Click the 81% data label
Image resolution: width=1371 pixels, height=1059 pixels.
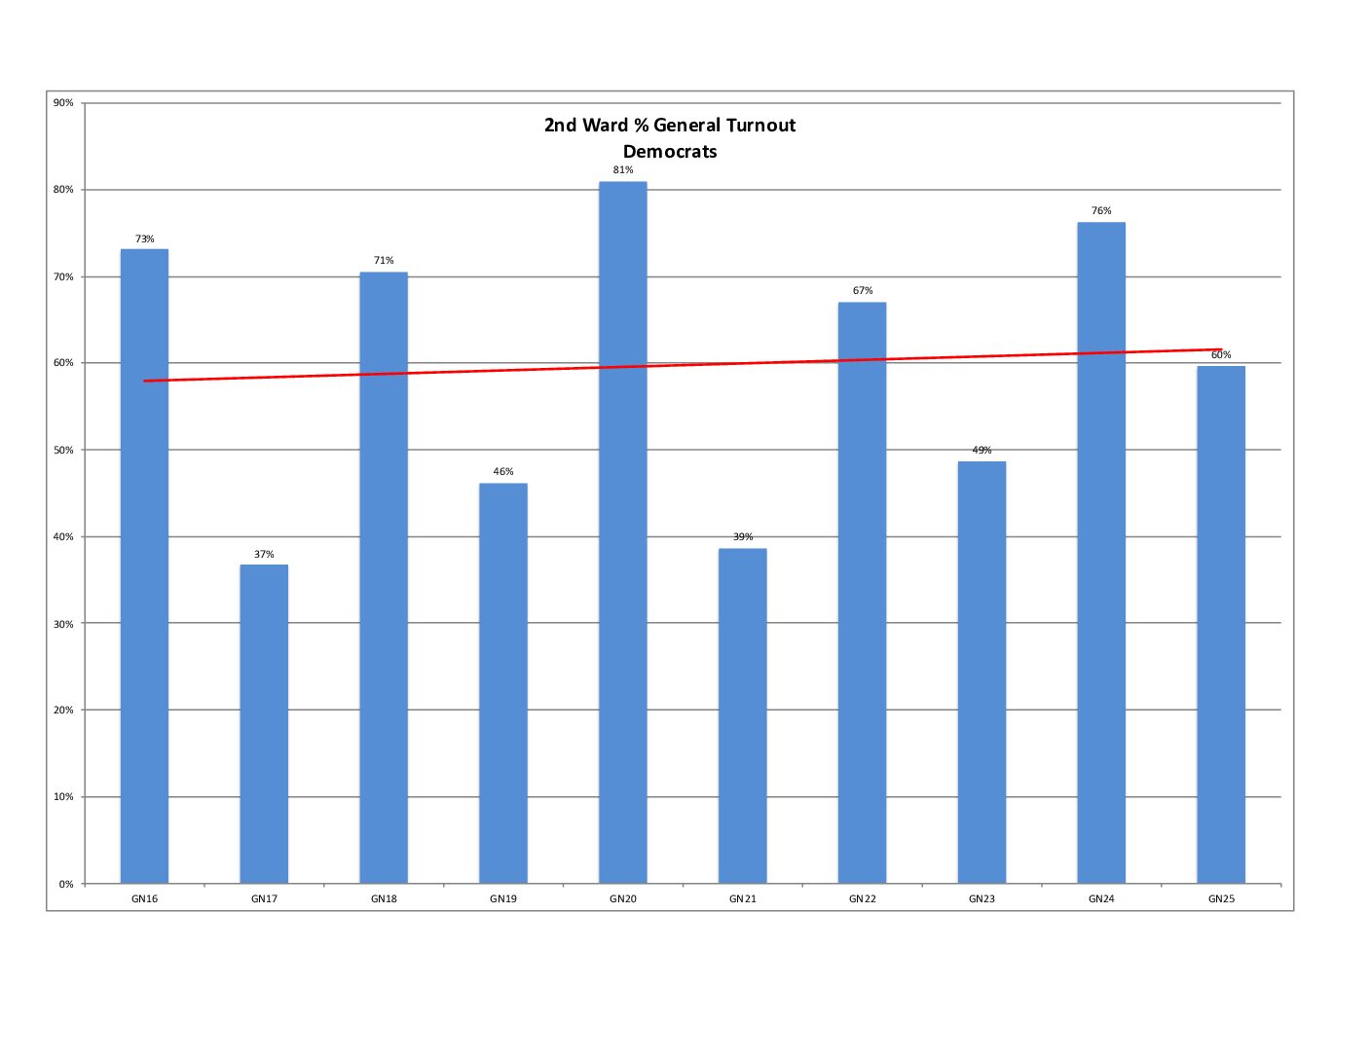(623, 170)
